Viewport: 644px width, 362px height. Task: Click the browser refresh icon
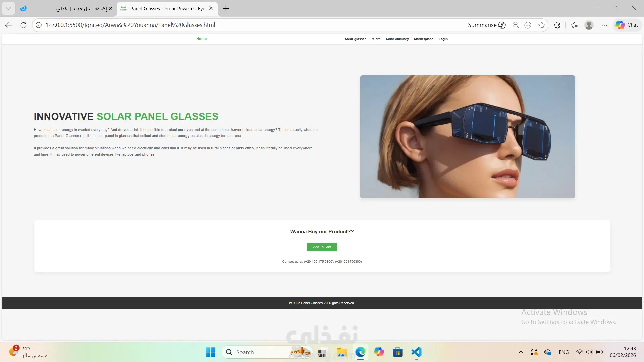coord(23,25)
